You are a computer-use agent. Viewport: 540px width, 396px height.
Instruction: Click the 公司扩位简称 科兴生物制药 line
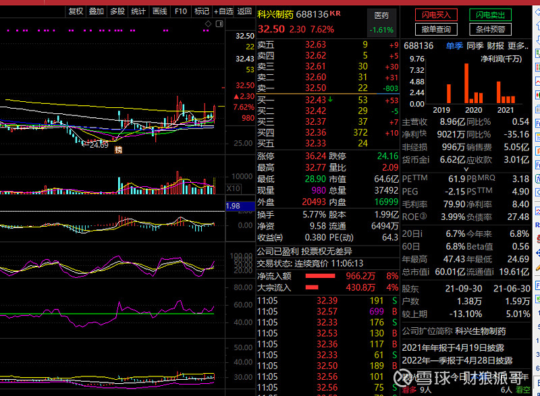click(454, 331)
